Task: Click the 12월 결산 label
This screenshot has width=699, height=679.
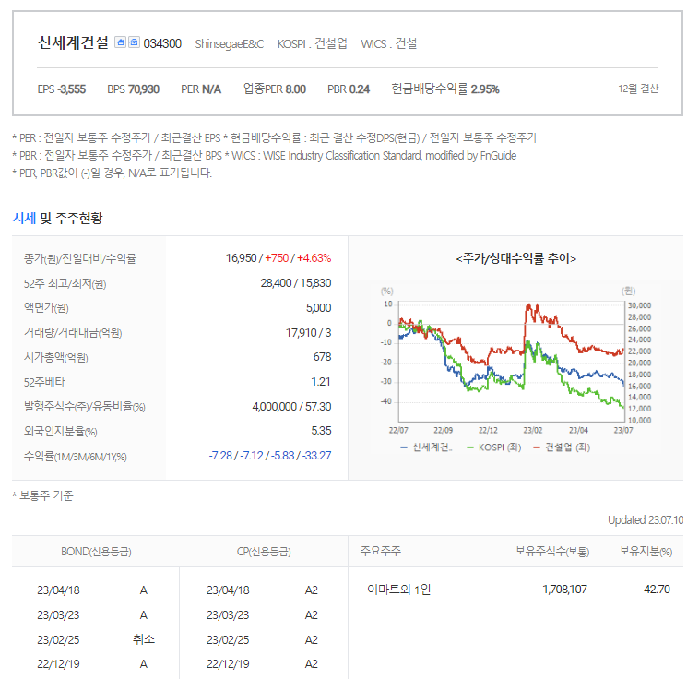Action: click(x=638, y=89)
